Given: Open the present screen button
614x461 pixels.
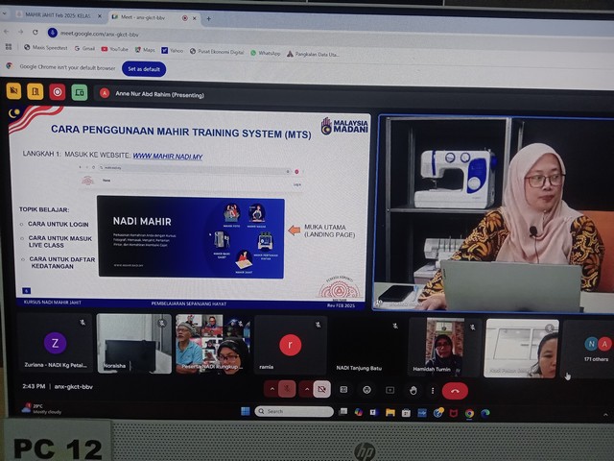Looking at the screenshot, I should [x=390, y=390].
